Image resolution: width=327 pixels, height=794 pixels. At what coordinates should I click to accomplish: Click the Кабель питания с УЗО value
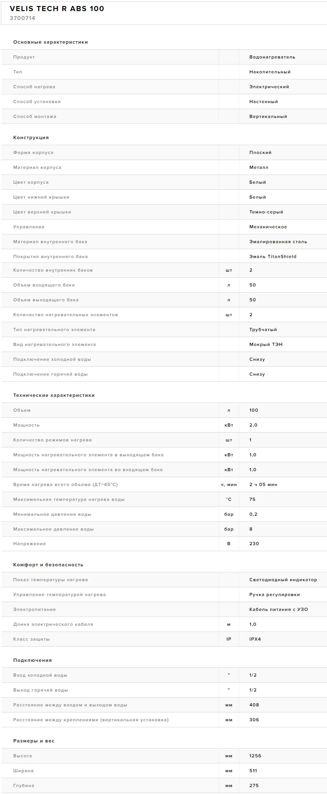pyautogui.click(x=278, y=609)
